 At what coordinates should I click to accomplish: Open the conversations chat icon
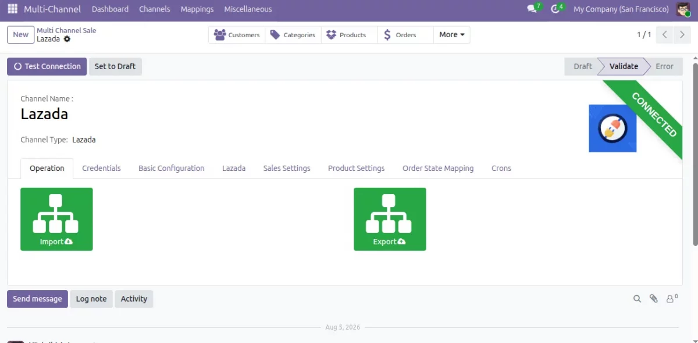[x=531, y=9]
